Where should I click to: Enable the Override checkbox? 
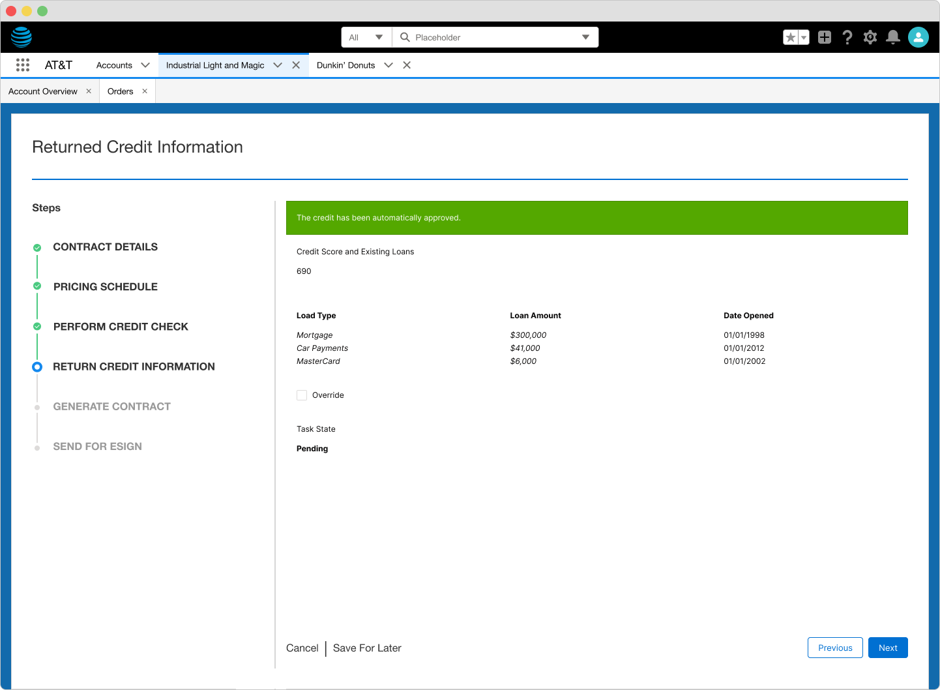pos(302,395)
